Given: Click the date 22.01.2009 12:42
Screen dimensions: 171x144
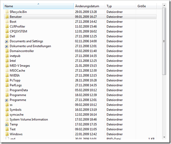Looking at the screenshot, I should (86, 134).
